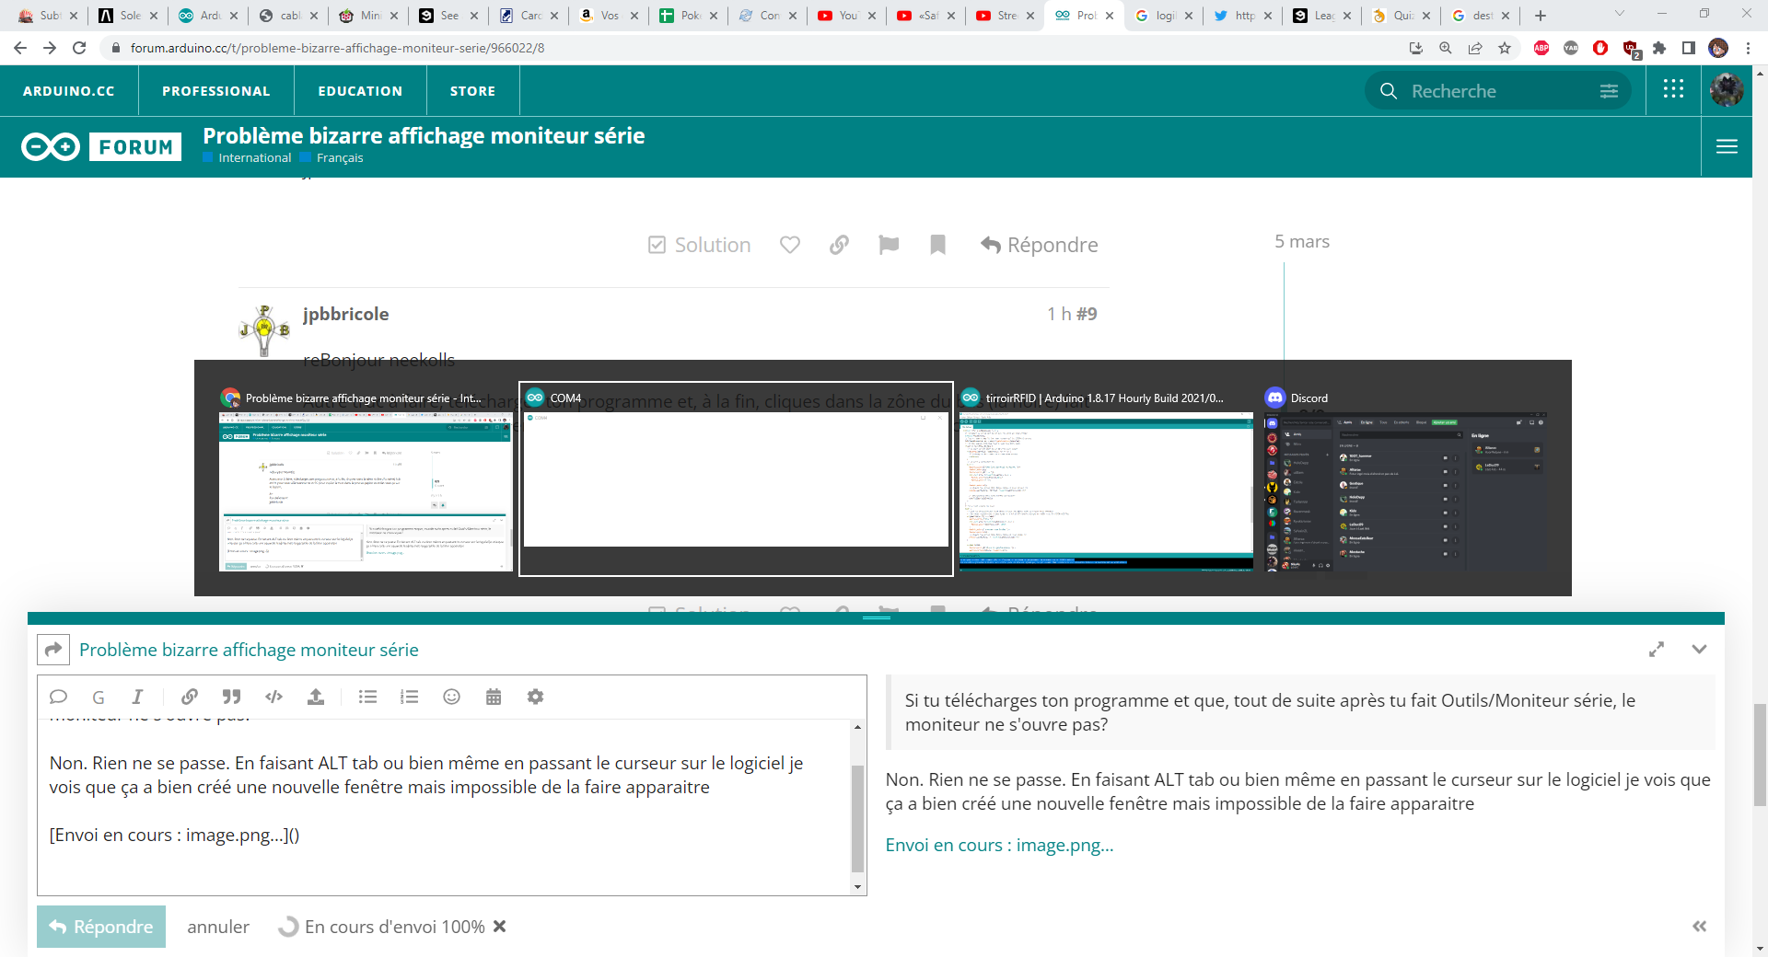Submit reply with teal Répondre button
This screenshot has width=1768, height=957.
click(x=101, y=927)
